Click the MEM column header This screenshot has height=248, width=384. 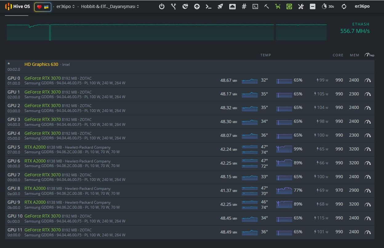[x=354, y=55]
